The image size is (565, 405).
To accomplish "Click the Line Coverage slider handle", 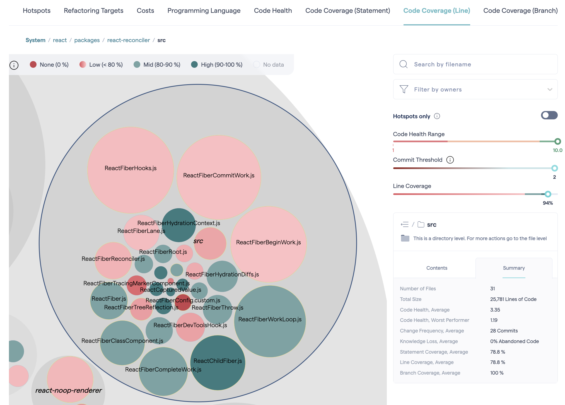I will pyautogui.click(x=548, y=194).
